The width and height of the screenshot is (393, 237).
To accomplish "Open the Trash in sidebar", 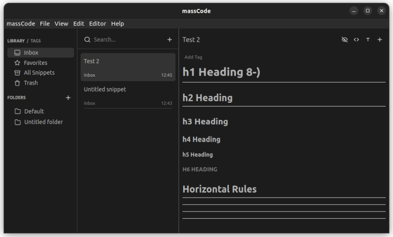I will coord(30,83).
